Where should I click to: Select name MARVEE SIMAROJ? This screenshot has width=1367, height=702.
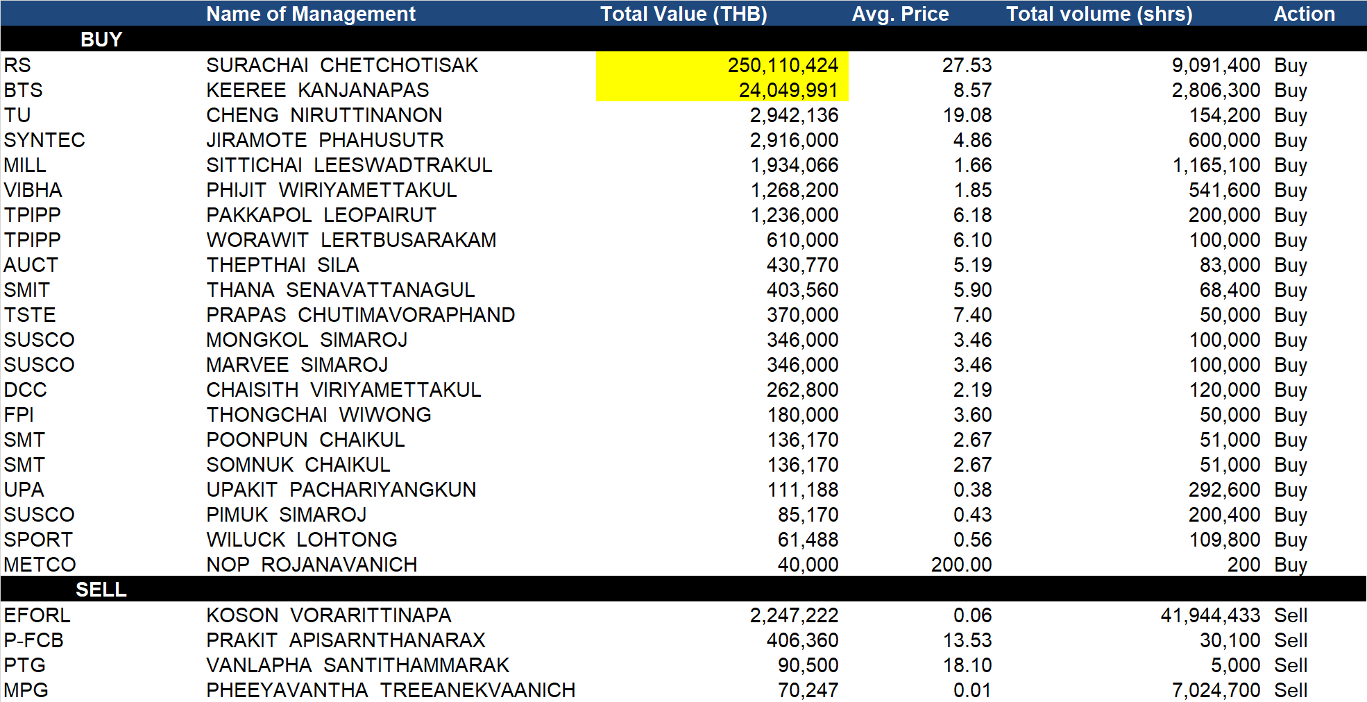pos(297,365)
